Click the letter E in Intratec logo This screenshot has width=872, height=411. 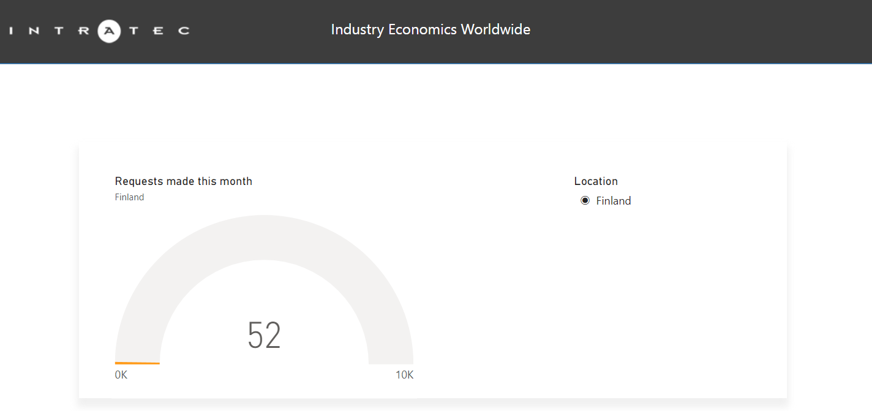[x=159, y=31]
